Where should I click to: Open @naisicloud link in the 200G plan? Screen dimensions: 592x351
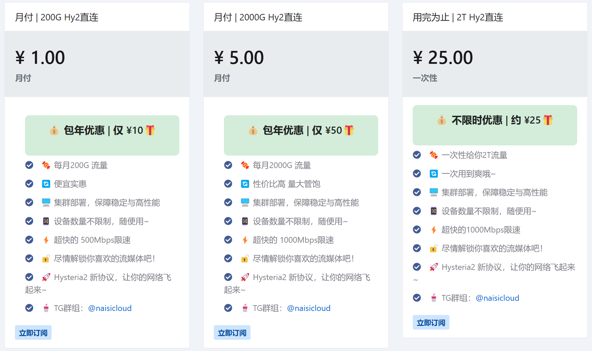pyautogui.click(x=110, y=308)
